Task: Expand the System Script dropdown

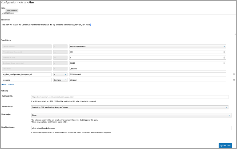Action: click(x=129, y=107)
